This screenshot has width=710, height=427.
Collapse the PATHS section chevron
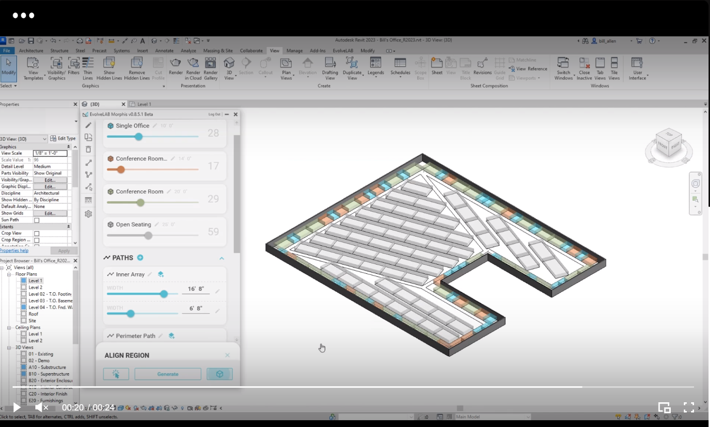[222, 258]
